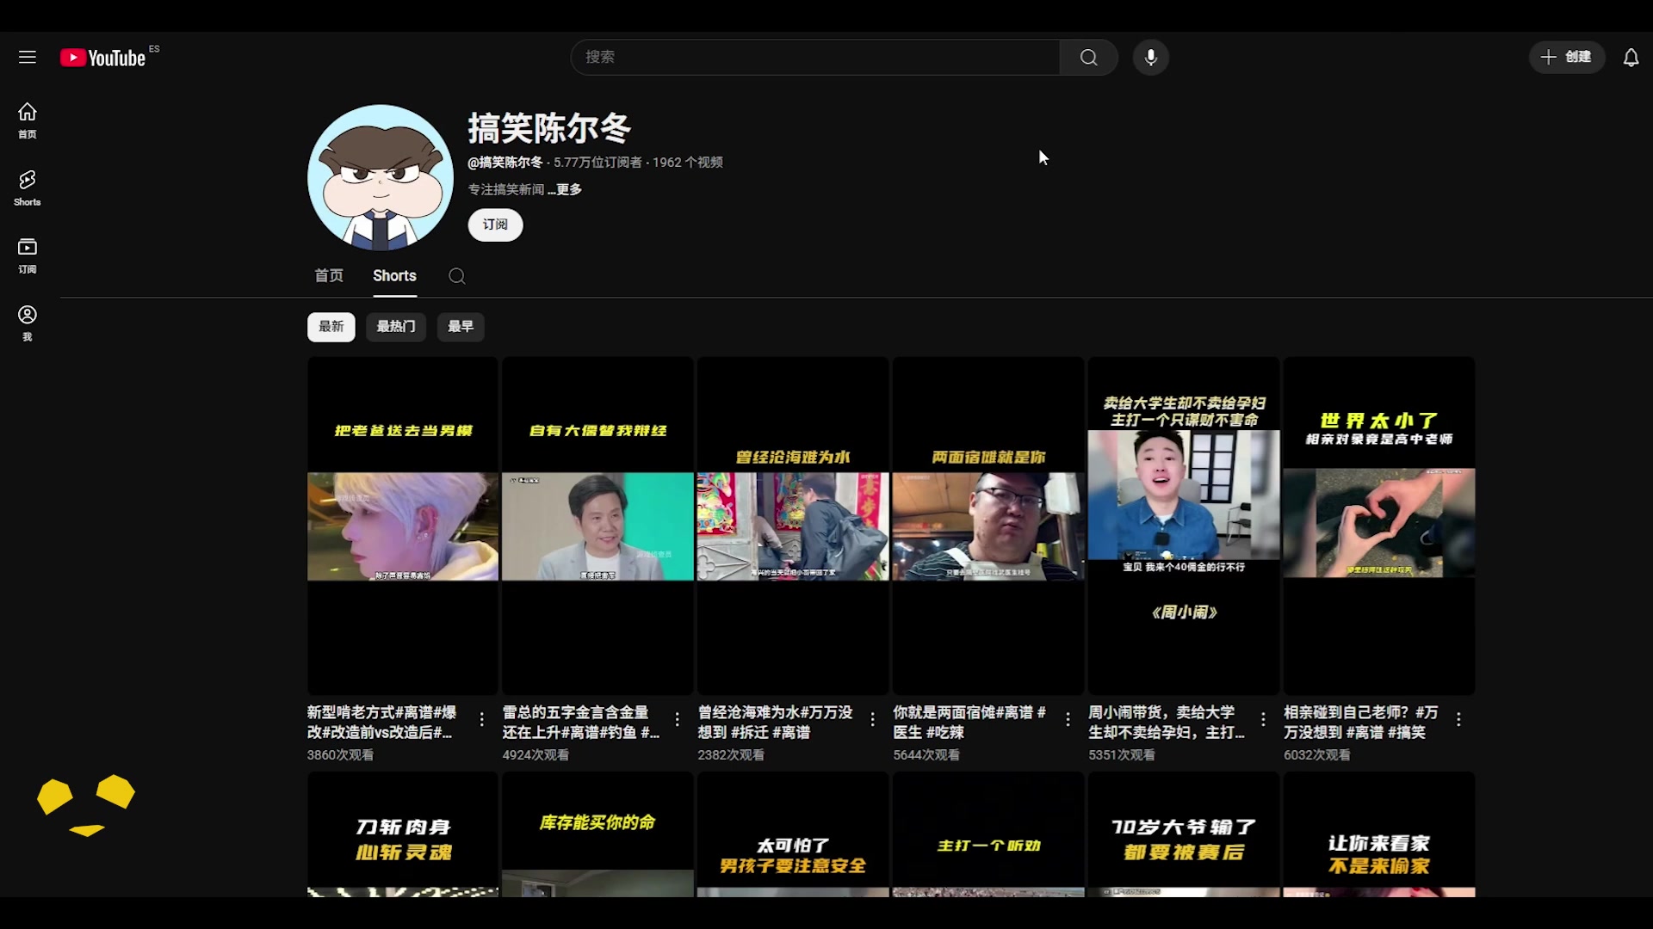Open the notifications bell

[1631, 57]
